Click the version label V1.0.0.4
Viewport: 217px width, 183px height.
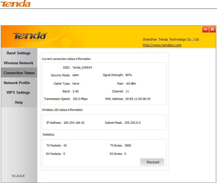pos(18,176)
